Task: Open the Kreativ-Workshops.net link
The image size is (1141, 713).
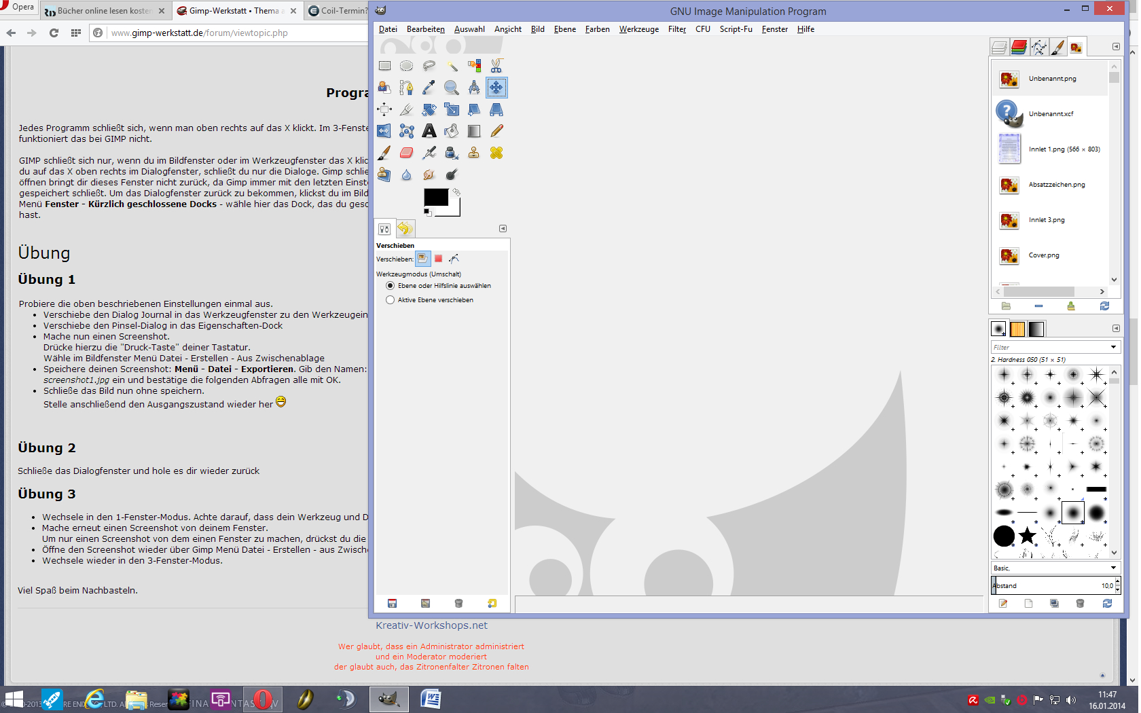Action: 431,625
